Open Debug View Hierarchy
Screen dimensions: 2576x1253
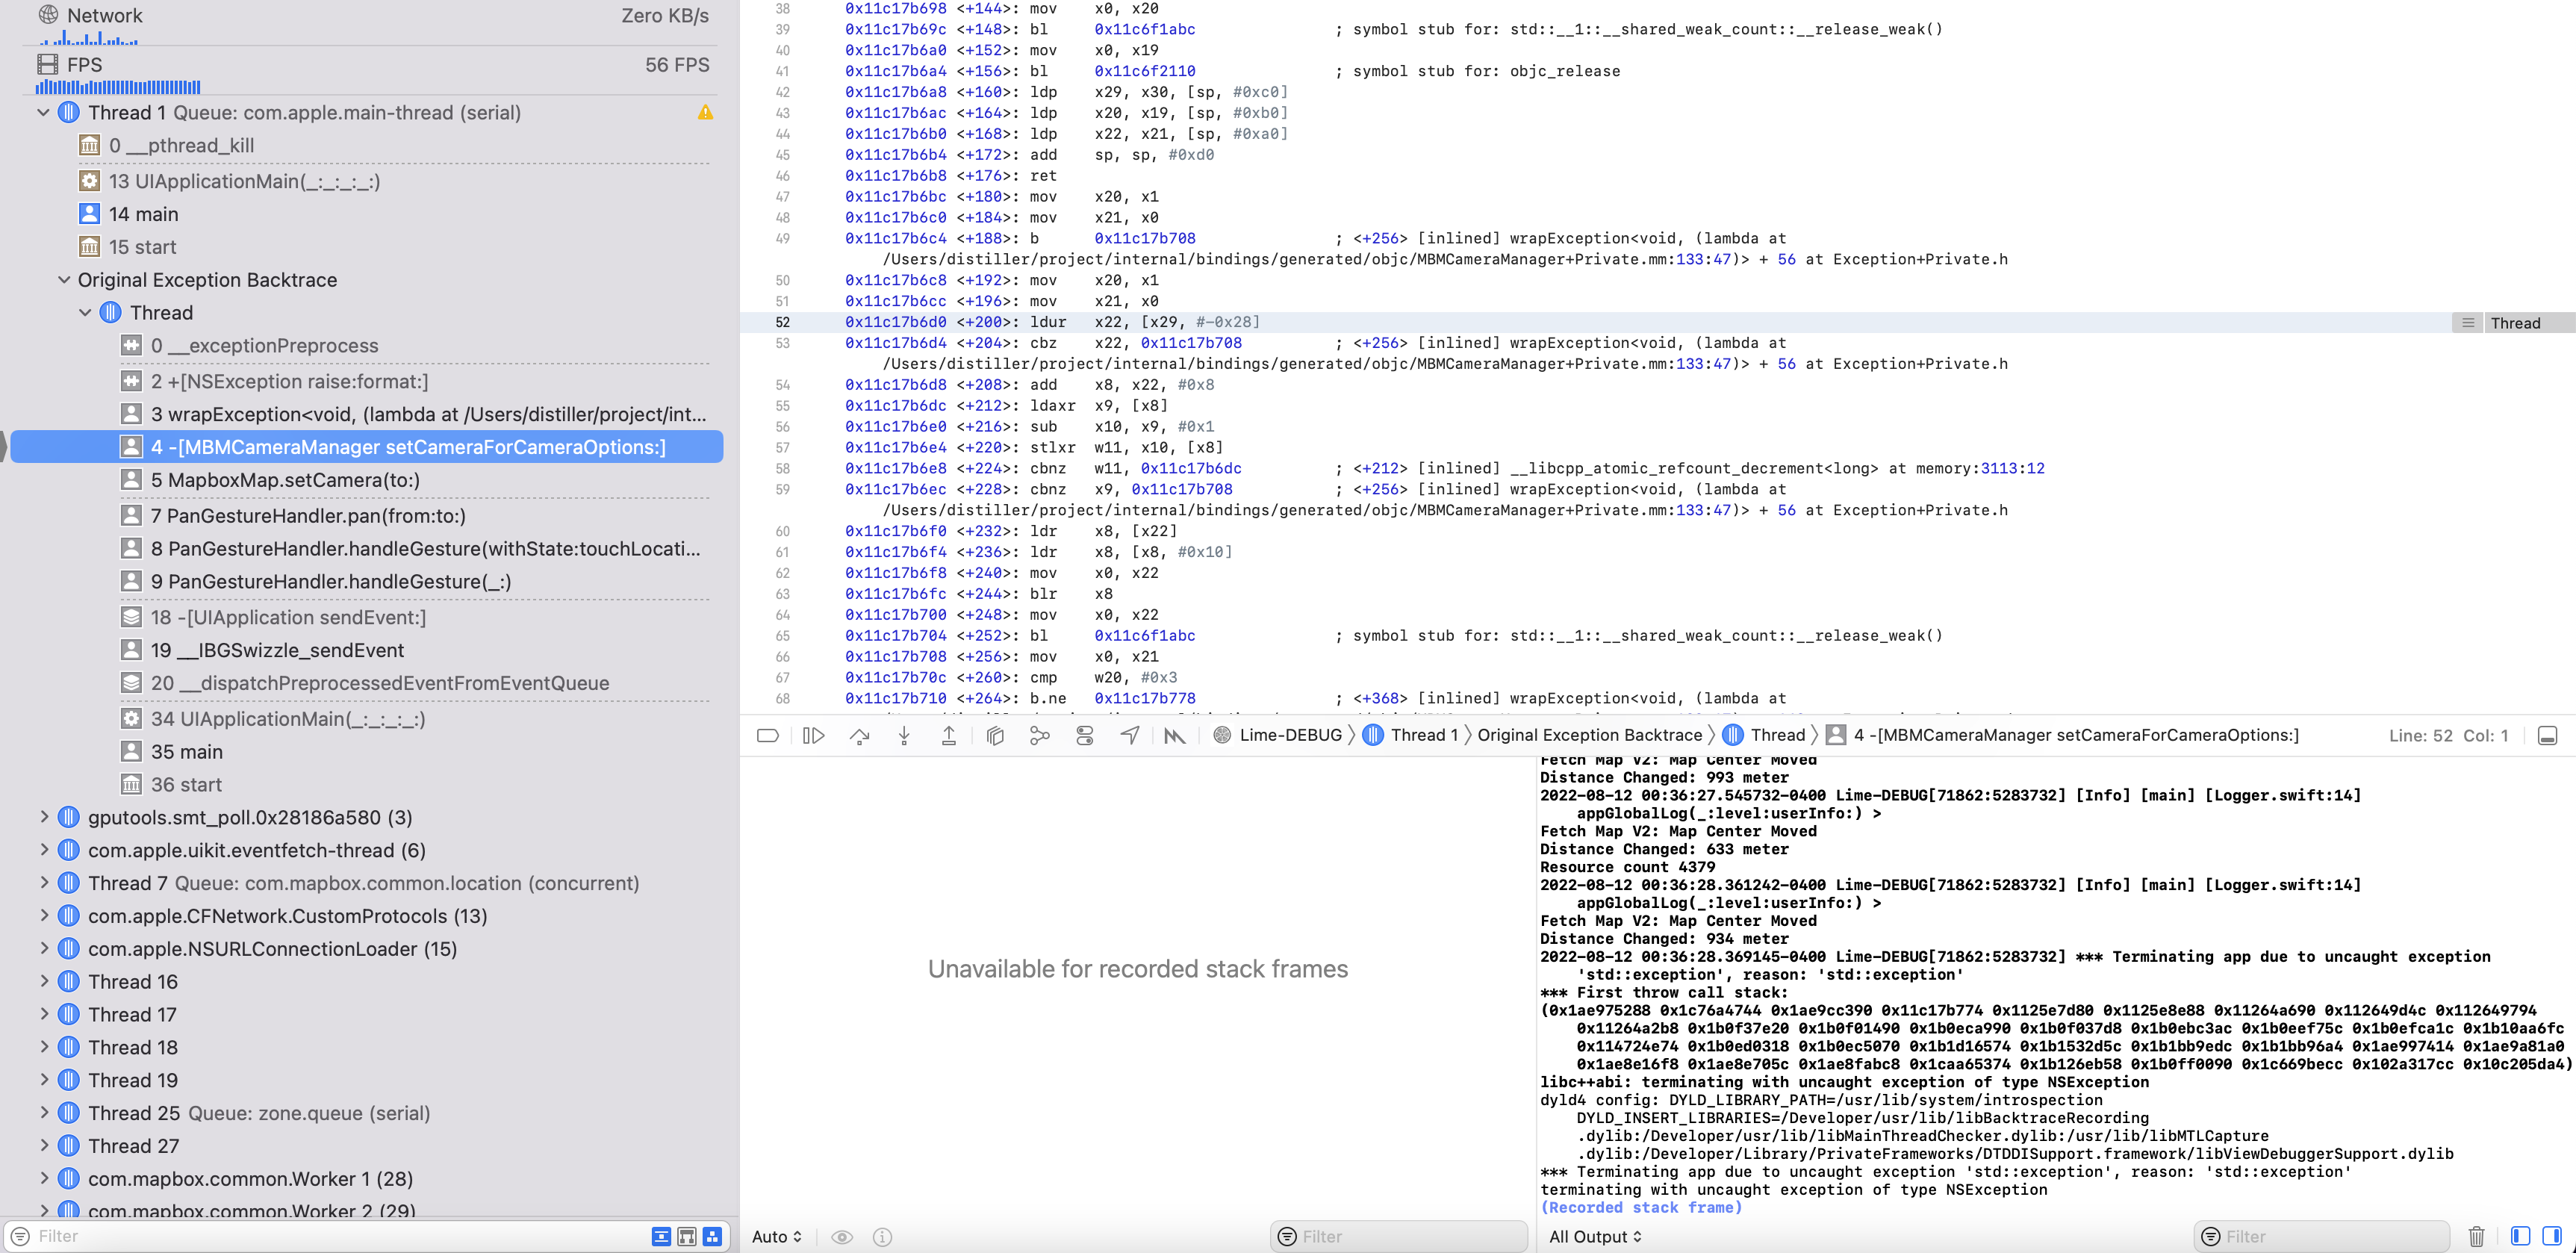click(994, 735)
